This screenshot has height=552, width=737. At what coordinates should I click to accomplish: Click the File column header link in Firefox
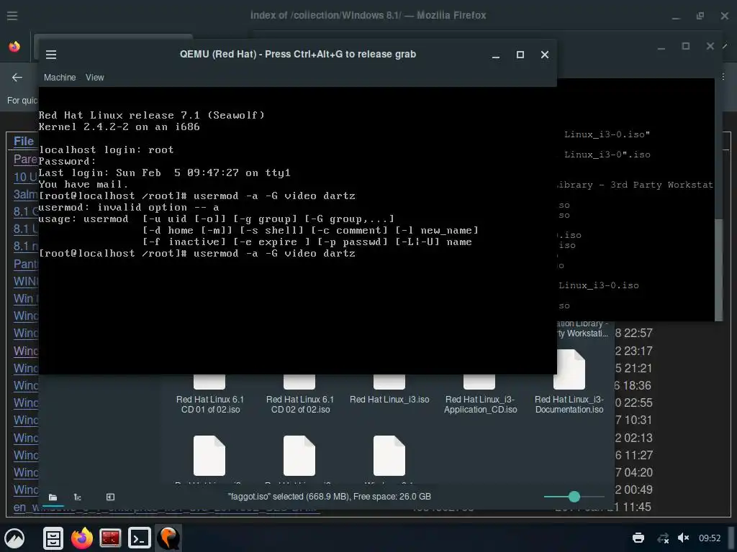pos(24,142)
